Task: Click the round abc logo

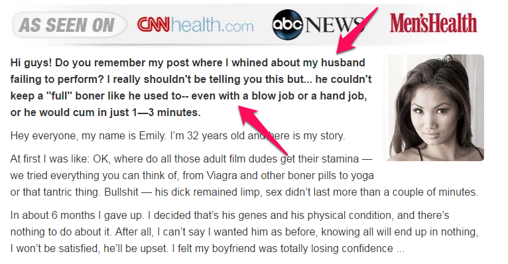Action: coord(287,25)
